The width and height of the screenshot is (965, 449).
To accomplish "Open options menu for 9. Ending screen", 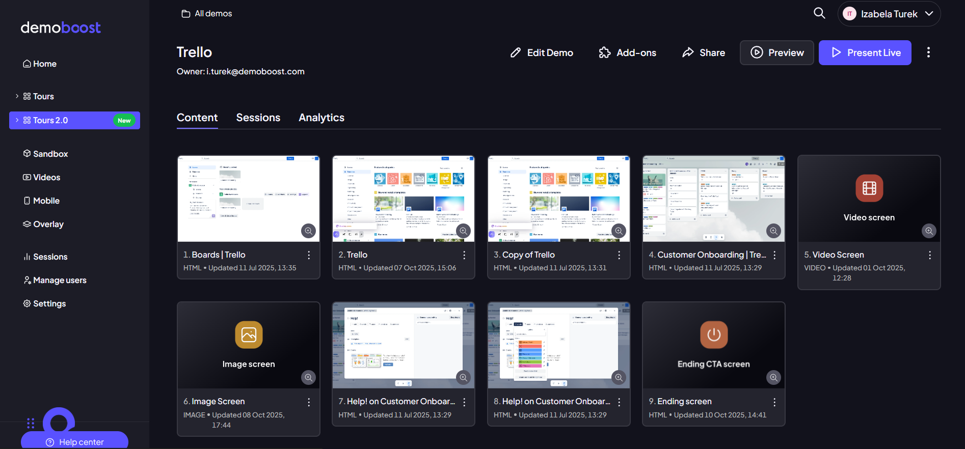I will pyautogui.click(x=774, y=402).
